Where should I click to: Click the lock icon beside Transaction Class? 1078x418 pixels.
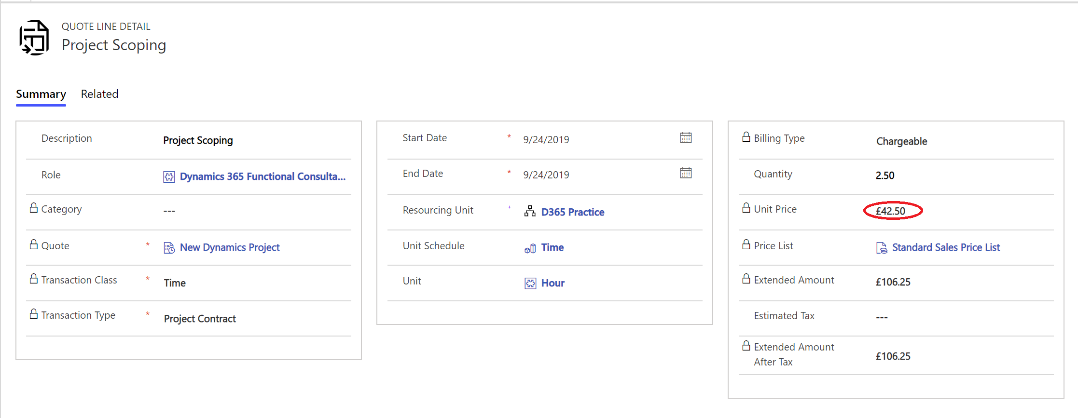(x=34, y=279)
